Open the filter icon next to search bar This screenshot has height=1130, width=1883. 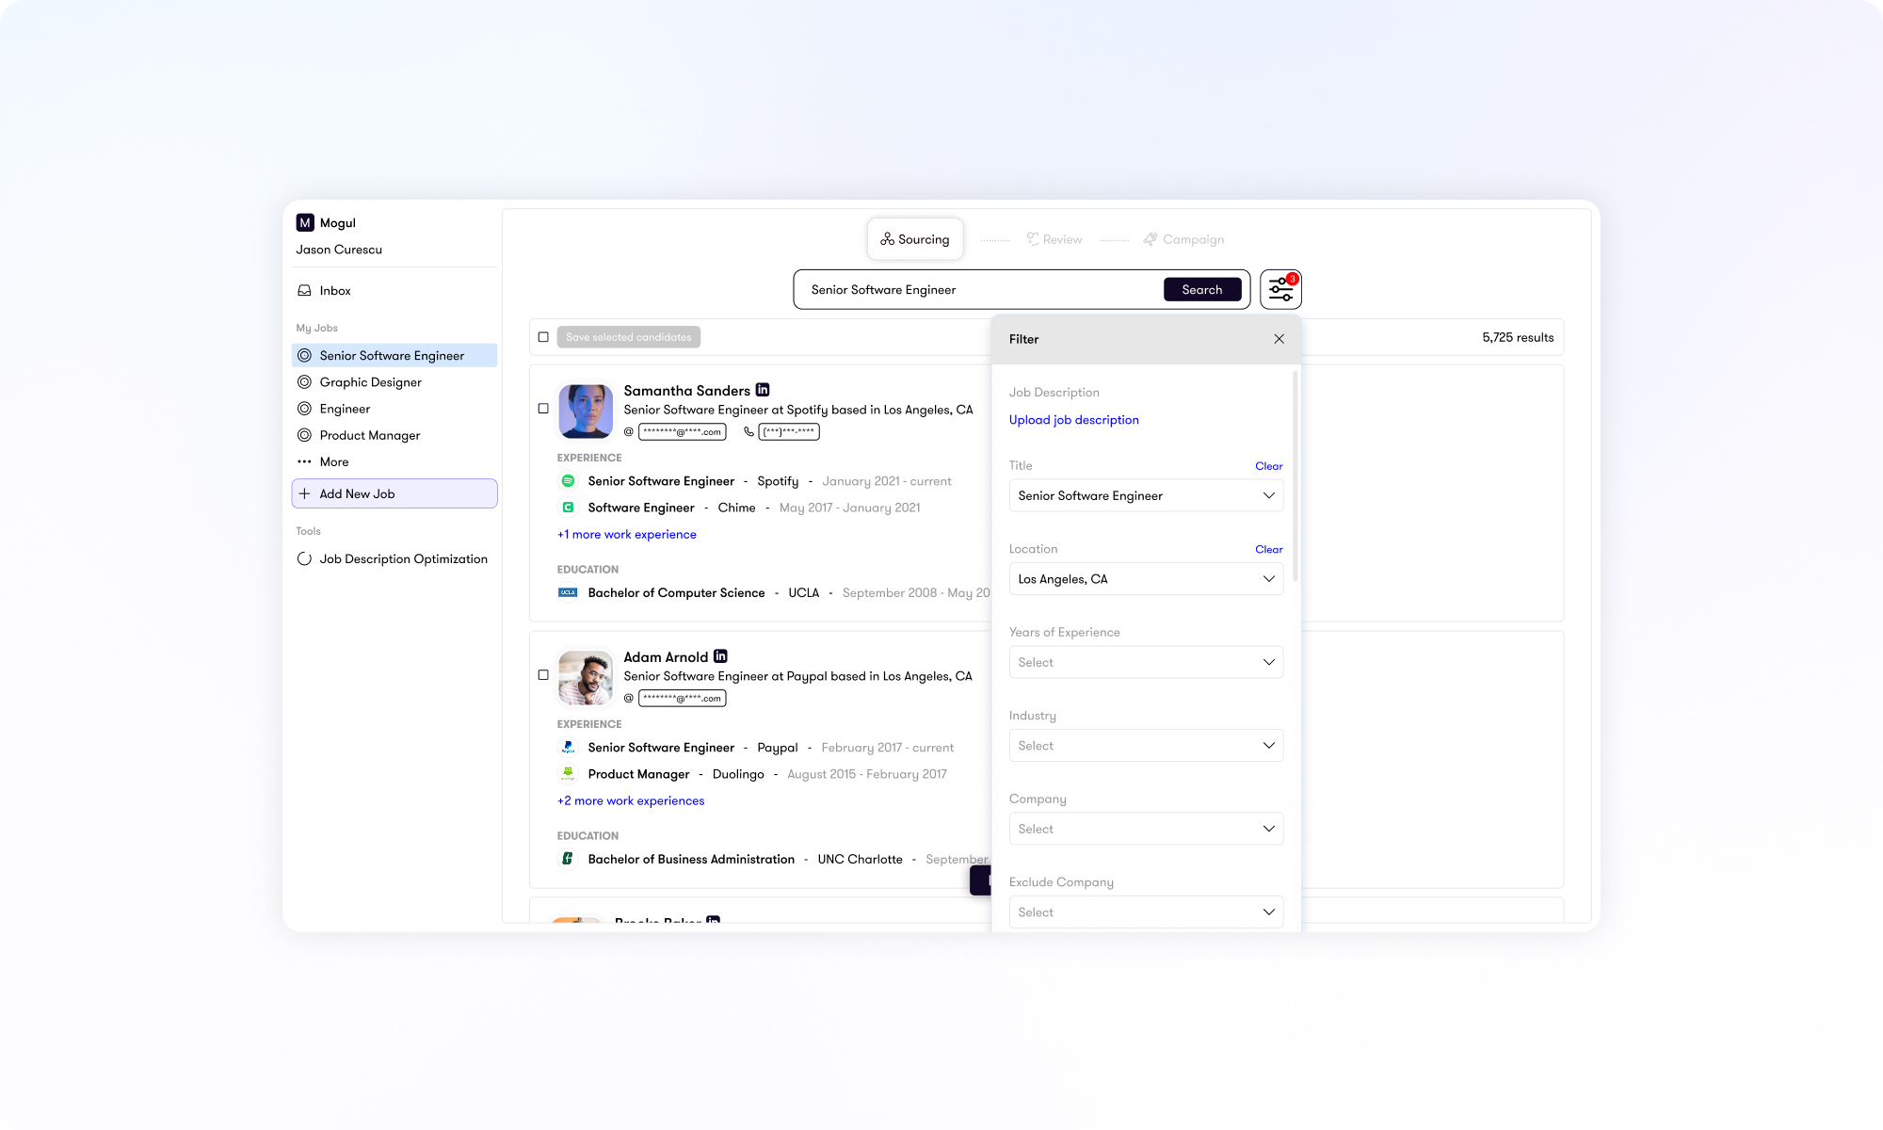coord(1280,289)
